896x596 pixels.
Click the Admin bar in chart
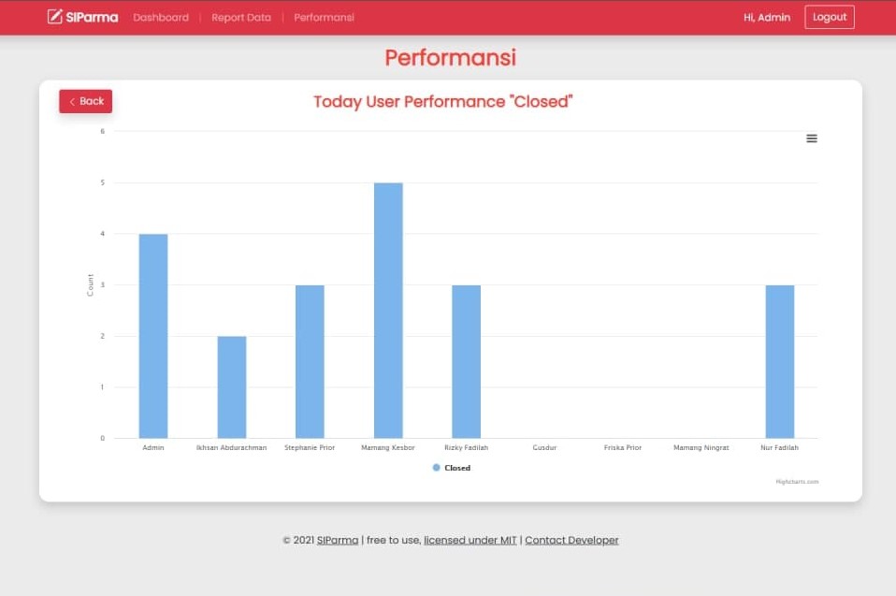tap(153, 337)
